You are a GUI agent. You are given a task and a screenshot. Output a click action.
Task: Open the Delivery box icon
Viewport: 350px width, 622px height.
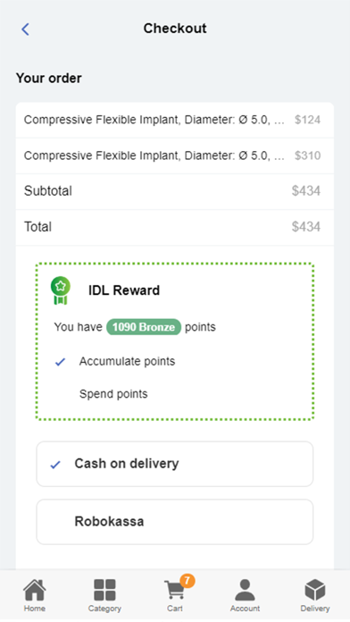[314, 590]
